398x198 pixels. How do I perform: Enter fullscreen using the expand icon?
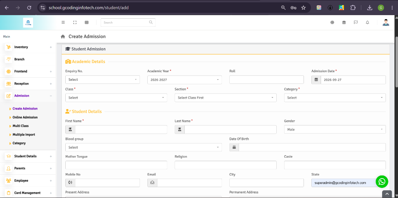(x=75, y=22)
